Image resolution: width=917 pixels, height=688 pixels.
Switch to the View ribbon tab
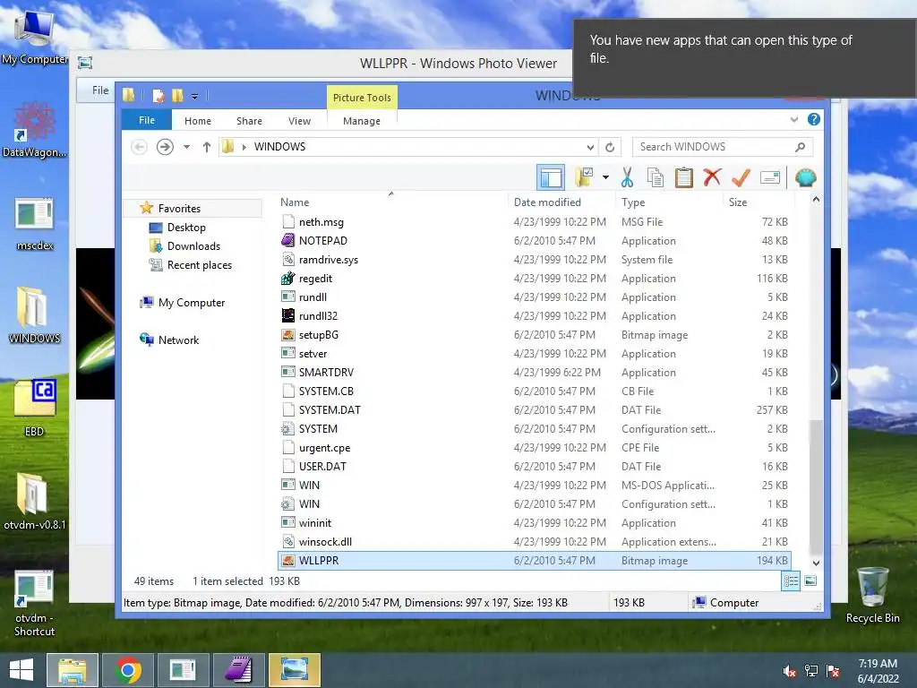[299, 121]
